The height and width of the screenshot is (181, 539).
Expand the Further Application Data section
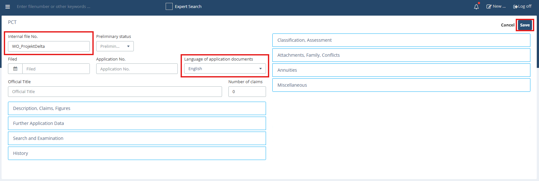pyautogui.click(x=137, y=123)
